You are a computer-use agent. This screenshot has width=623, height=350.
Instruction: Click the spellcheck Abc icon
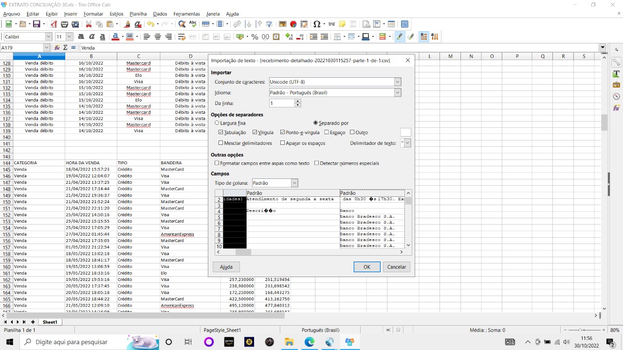coord(193,24)
